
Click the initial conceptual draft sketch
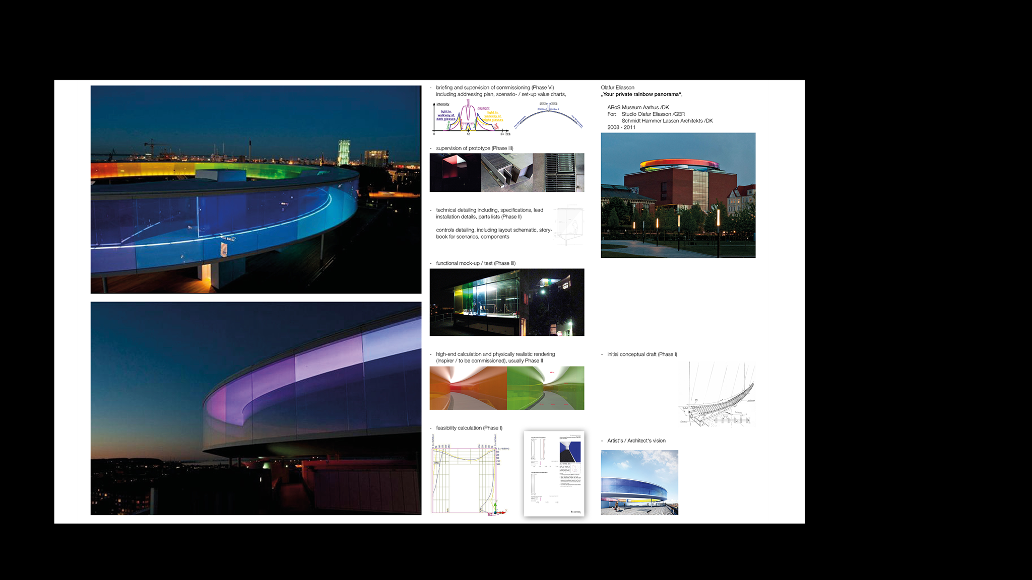(717, 395)
